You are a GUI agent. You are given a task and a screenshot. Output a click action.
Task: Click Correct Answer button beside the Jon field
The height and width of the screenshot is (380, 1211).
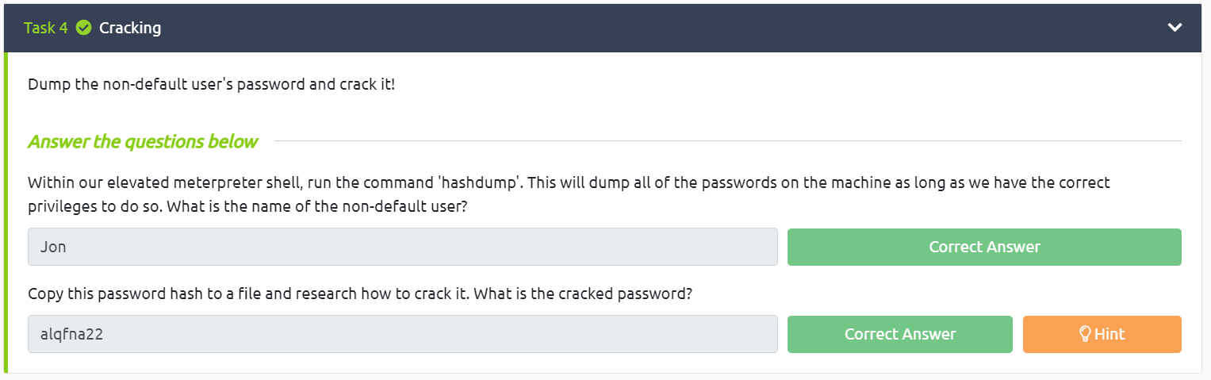point(983,247)
